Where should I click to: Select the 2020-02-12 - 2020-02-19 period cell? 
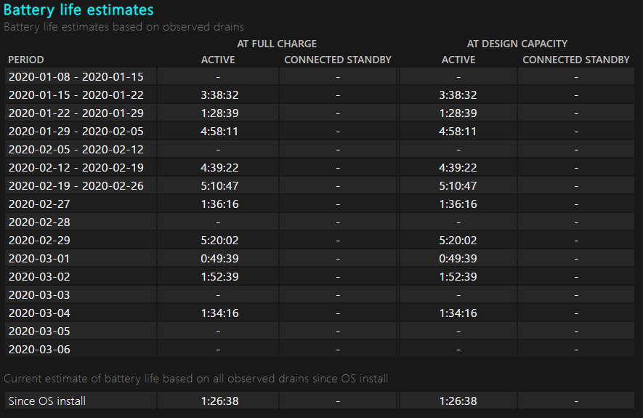tap(76, 167)
